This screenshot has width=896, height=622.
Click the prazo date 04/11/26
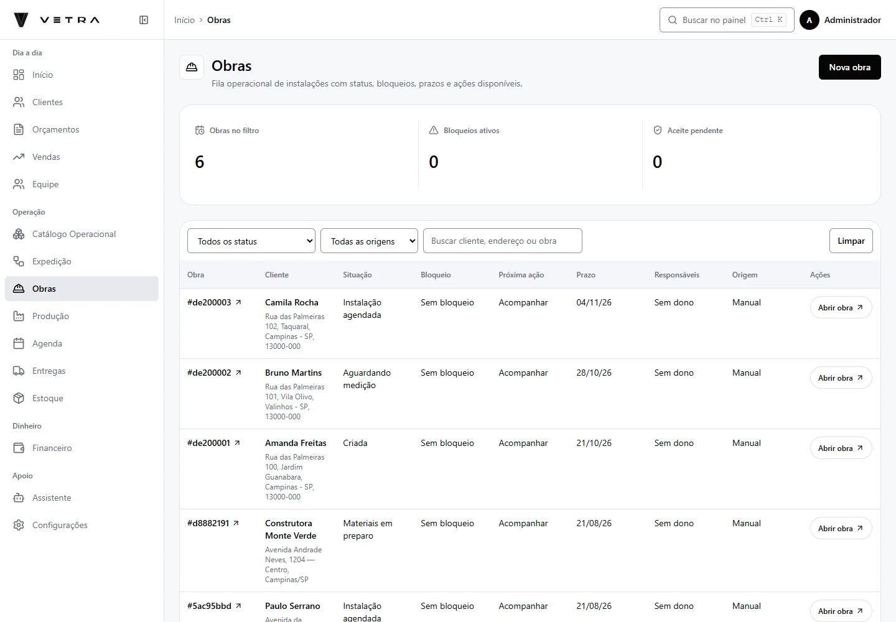(594, 302)
